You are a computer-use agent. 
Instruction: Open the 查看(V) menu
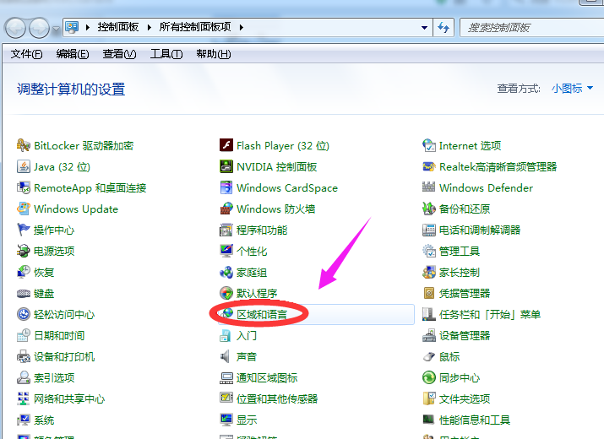click(119, 54)
